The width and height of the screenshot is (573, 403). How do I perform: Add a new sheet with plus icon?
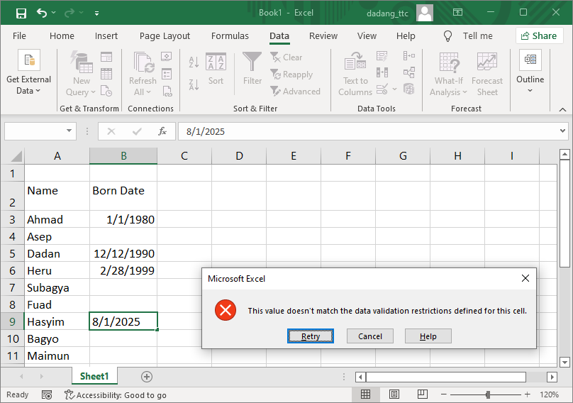click(x=147, y=377)
